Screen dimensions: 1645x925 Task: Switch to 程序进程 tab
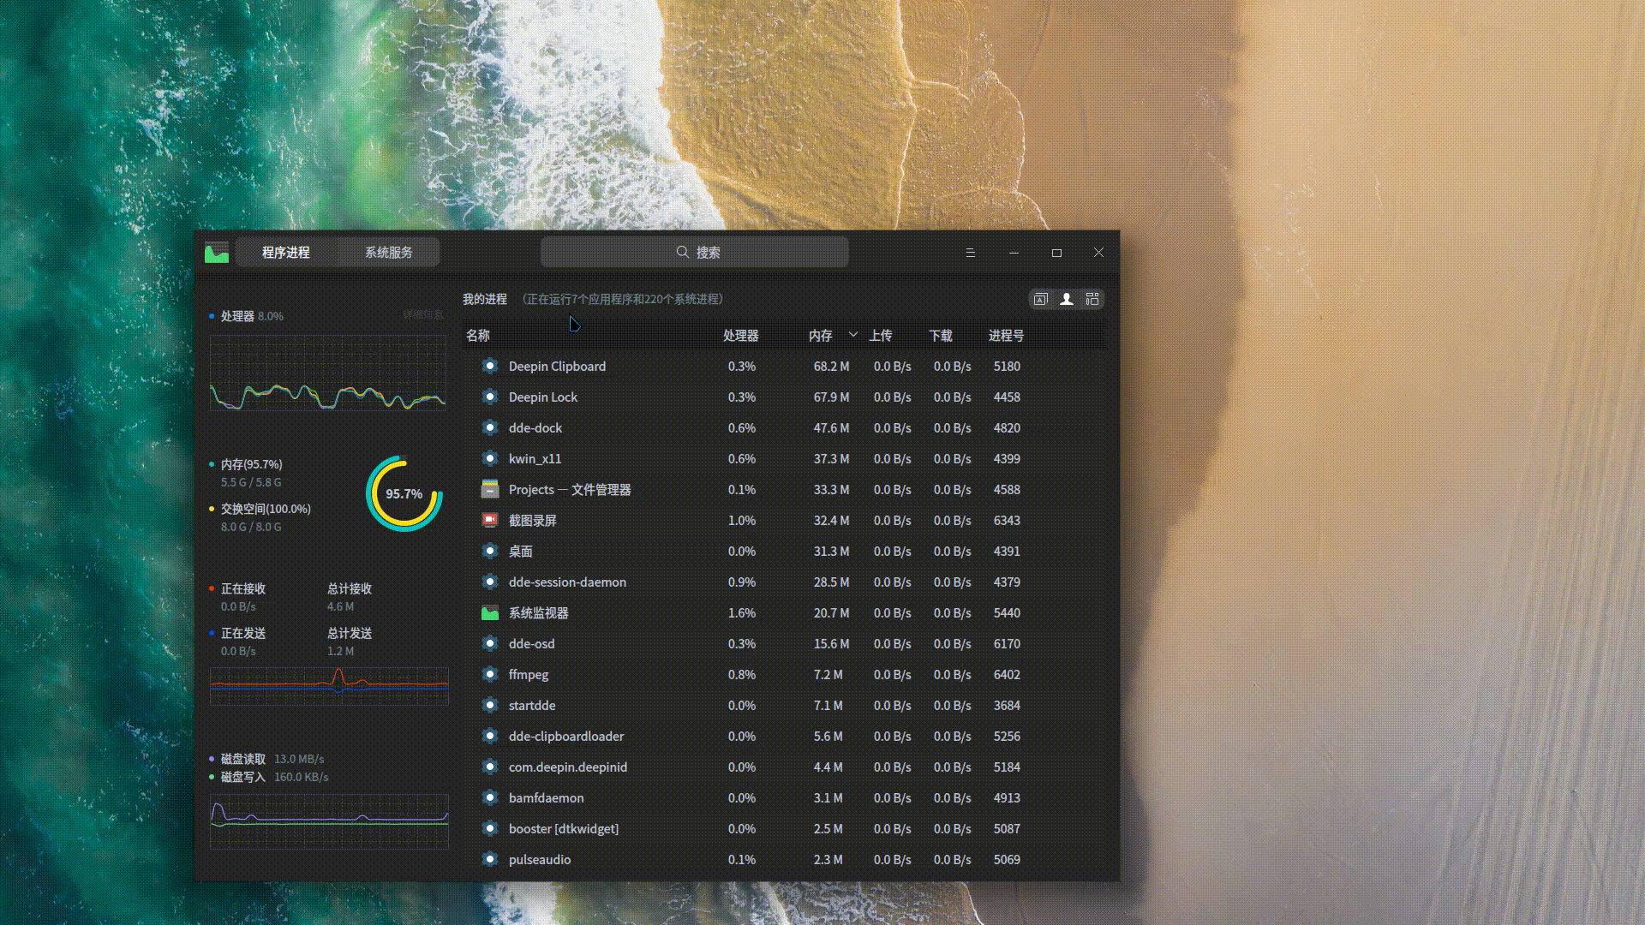tap(286, 253)
